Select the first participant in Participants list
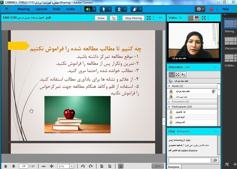The width and height of the screenshot is (237, 169). [x=192, y=112]
